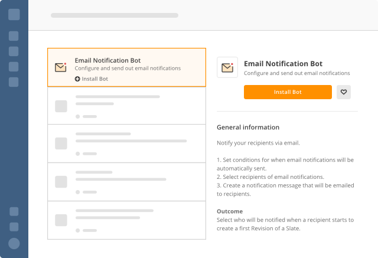Click the square icon just above the sidebar avatar

click(x=14, y=227)
